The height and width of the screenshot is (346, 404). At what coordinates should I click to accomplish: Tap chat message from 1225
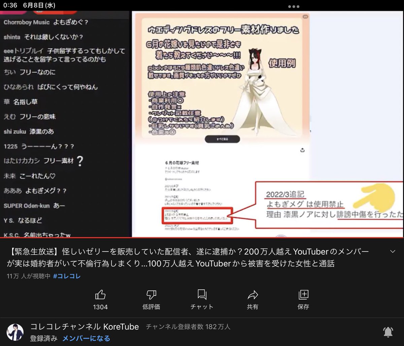point(39,147)
